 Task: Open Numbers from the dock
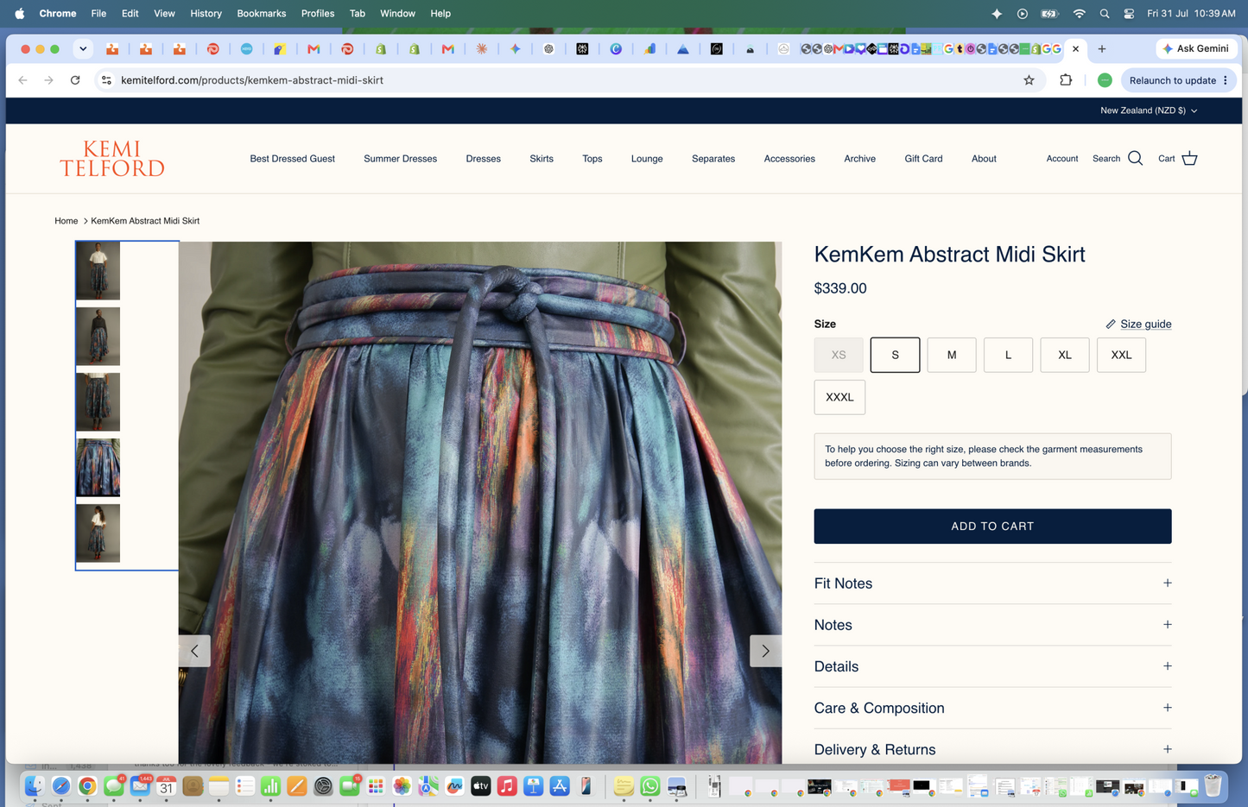point(271,786)
